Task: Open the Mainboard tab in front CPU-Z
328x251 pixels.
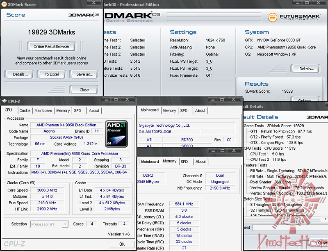Action: coord(43,110)
